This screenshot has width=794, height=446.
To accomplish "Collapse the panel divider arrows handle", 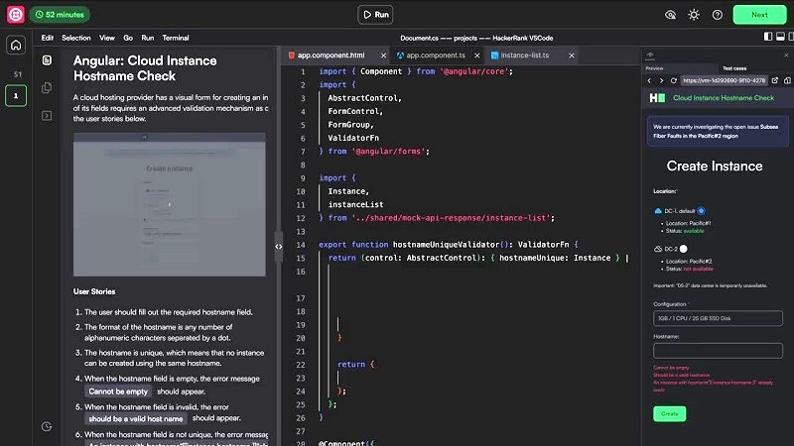I will click(278, 246).
